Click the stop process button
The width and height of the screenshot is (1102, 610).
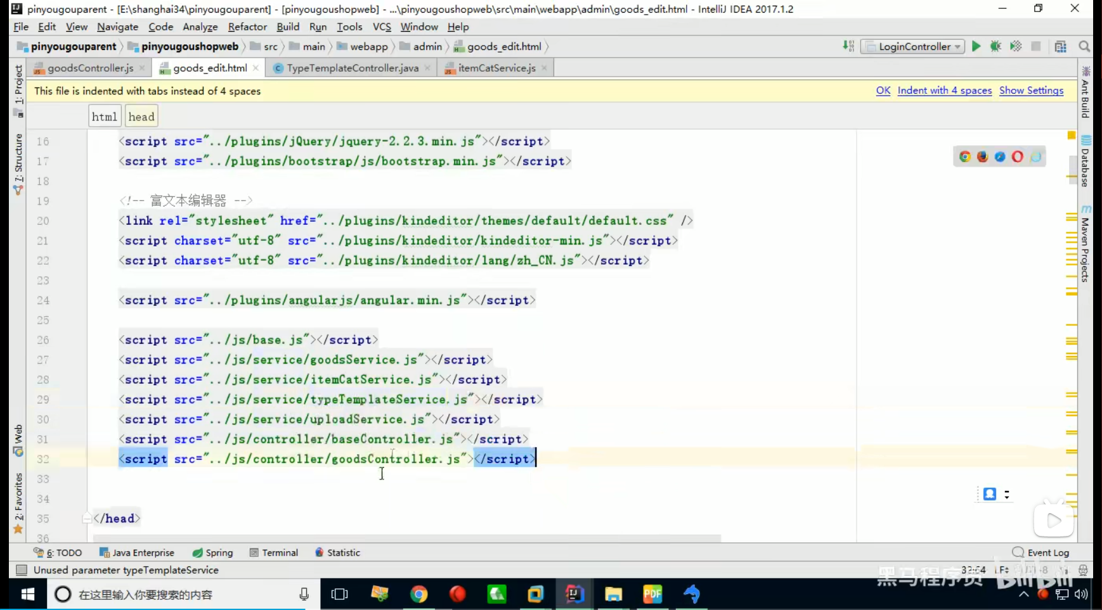[x=1036, y=46]
